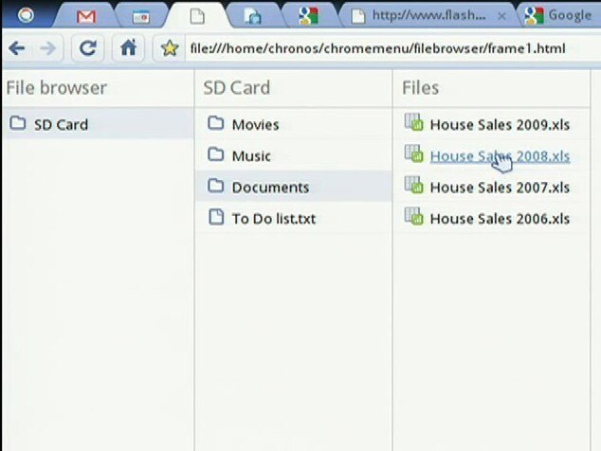Open House Sales 2007.xls
The height and width of the screenshot is (451, 601).
click(500, 188)
